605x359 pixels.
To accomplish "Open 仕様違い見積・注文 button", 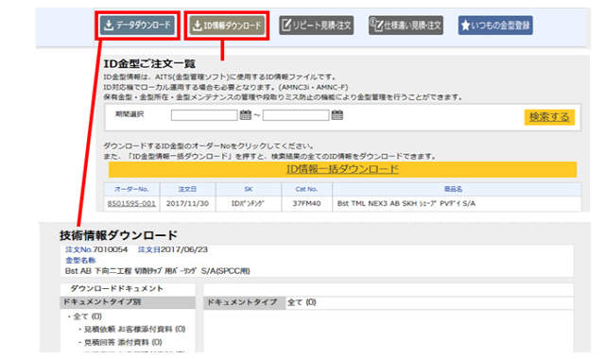I will tap(406, 26).
